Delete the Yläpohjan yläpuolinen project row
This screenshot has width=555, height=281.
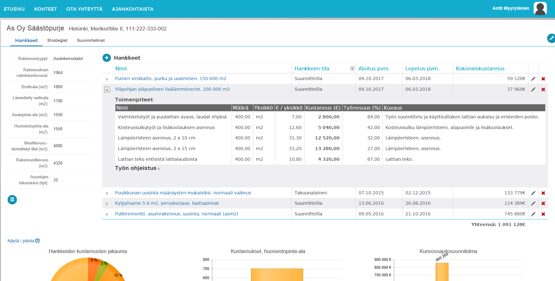click(543, 89)
